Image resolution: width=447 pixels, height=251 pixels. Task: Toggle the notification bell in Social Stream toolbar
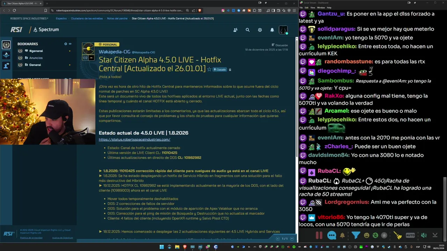click(x=342, y=235)
